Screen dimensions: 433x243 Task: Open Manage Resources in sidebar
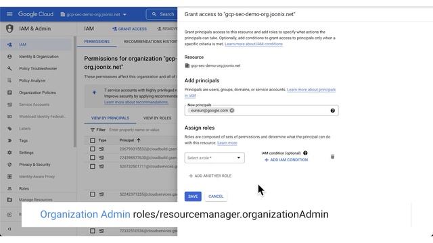coord(36,200)
